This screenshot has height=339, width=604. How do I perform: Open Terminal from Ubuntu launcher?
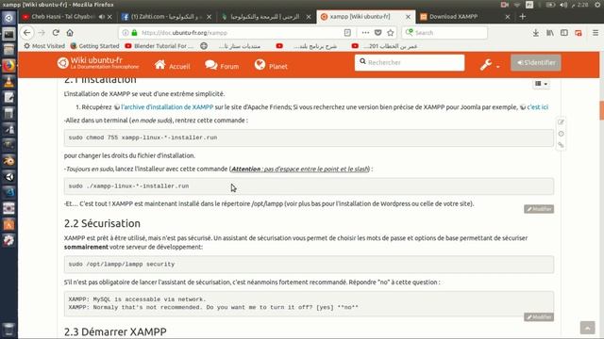(x=8, y=34)
